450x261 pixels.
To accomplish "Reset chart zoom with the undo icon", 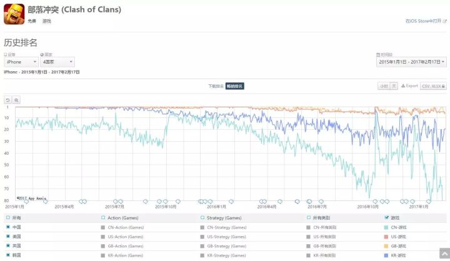I will pos(8,100).
